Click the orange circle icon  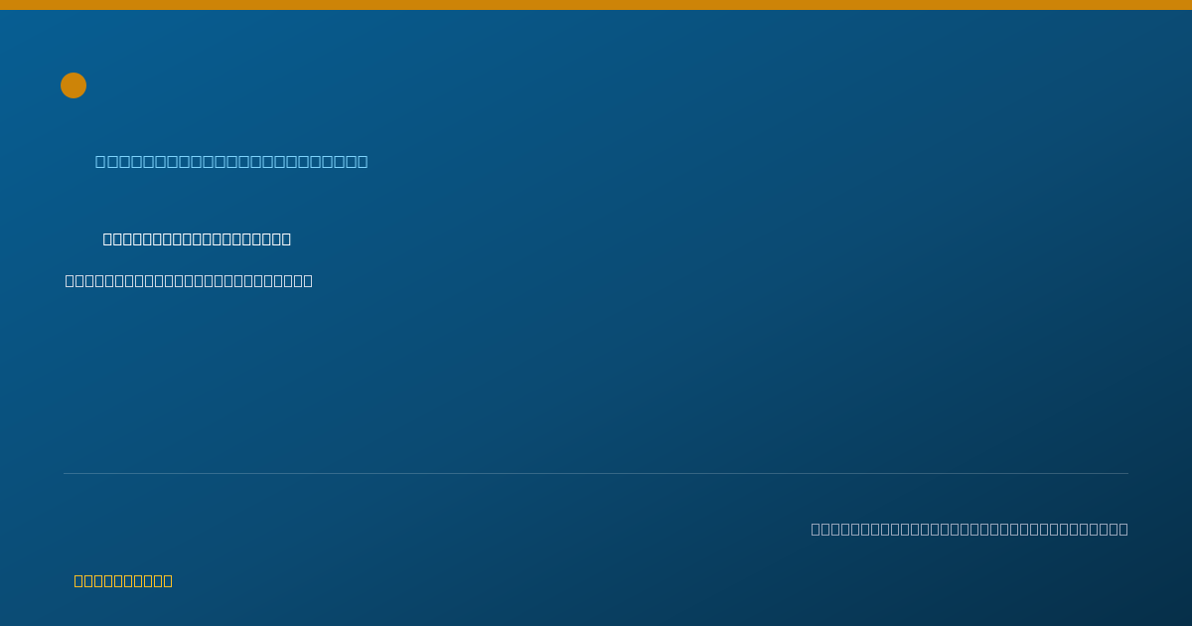[x=74, y=85]
